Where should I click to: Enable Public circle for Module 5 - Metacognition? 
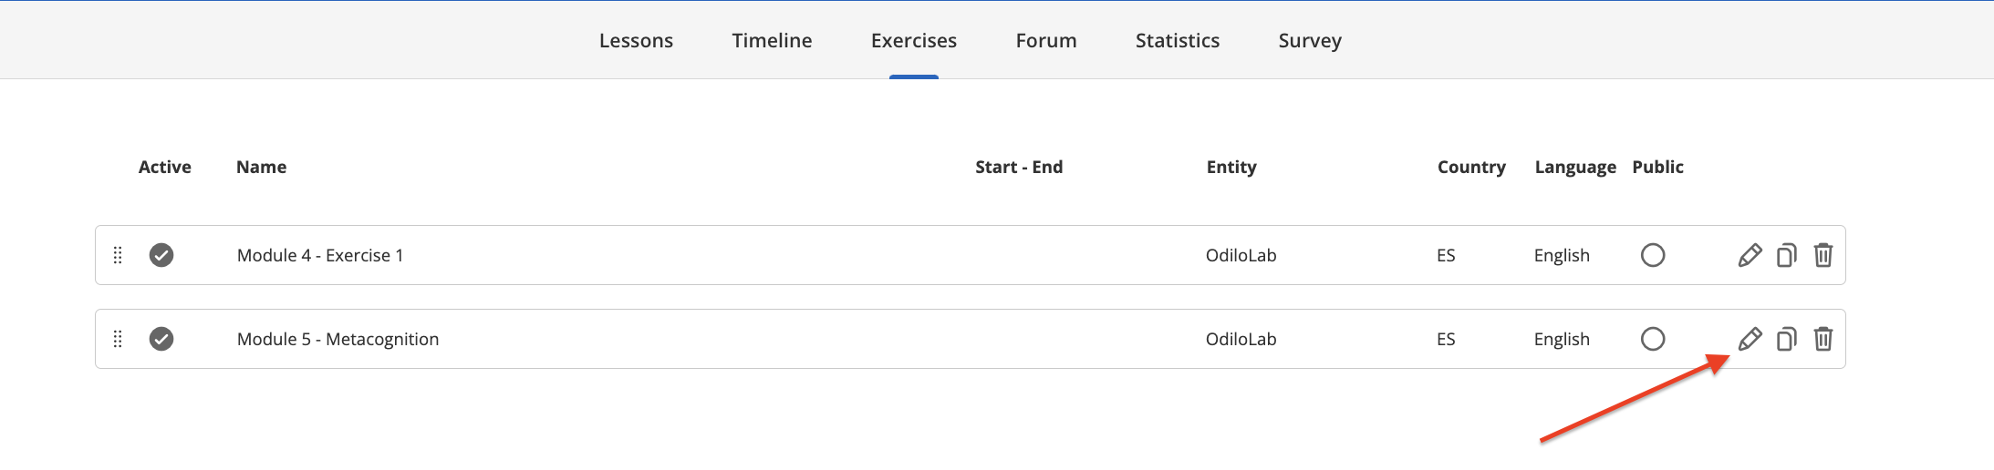[x=1653, y=339]
